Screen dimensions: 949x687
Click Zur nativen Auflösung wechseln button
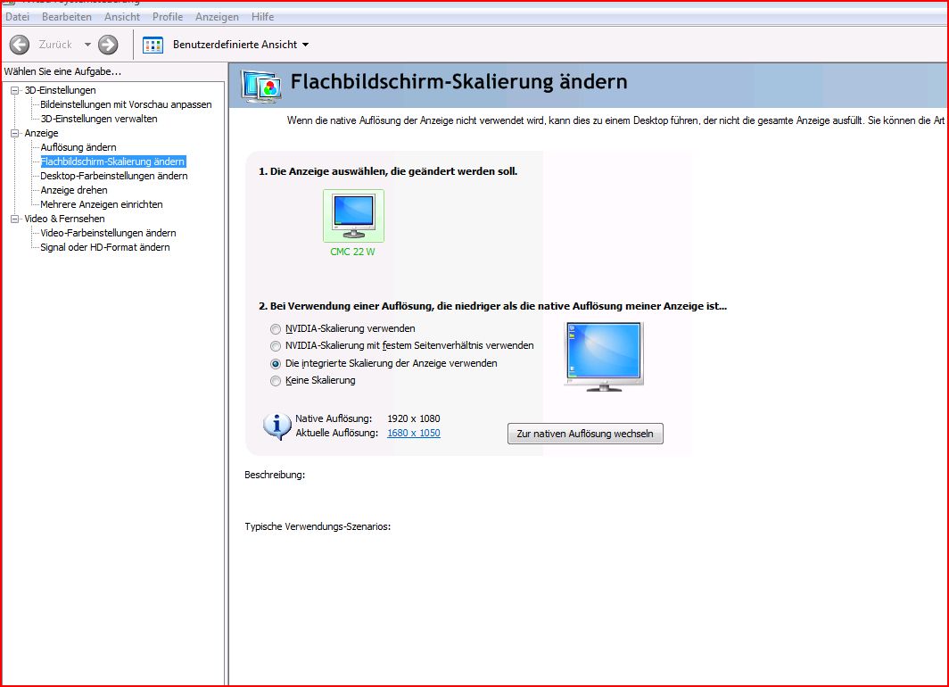click(x=585, y=434)
